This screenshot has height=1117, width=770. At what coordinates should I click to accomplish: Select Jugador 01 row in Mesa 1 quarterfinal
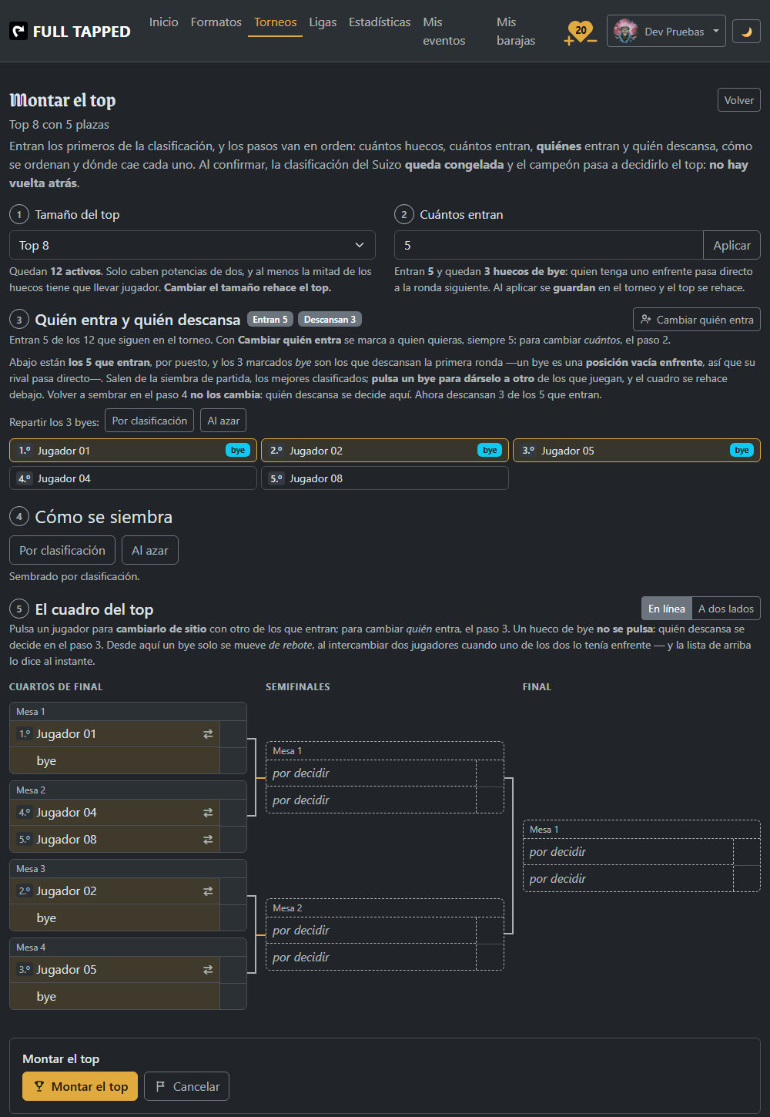115,734
